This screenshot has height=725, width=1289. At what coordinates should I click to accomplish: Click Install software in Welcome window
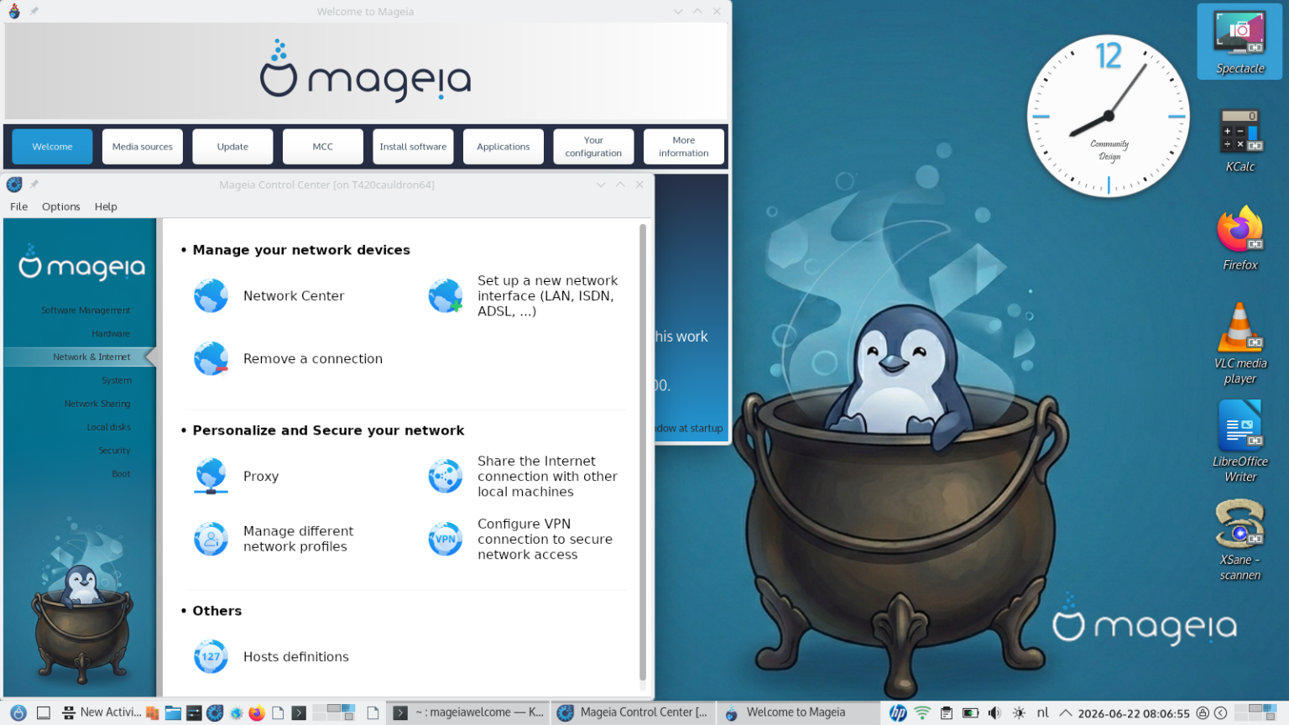pyautogui.click(x=413, y=147)
